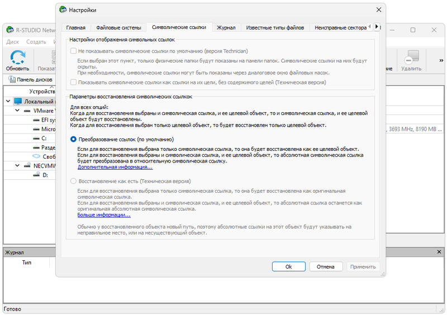Close the Настройки dialog
The height and width of the screenshot is (315, 447).
coord(379,9)
